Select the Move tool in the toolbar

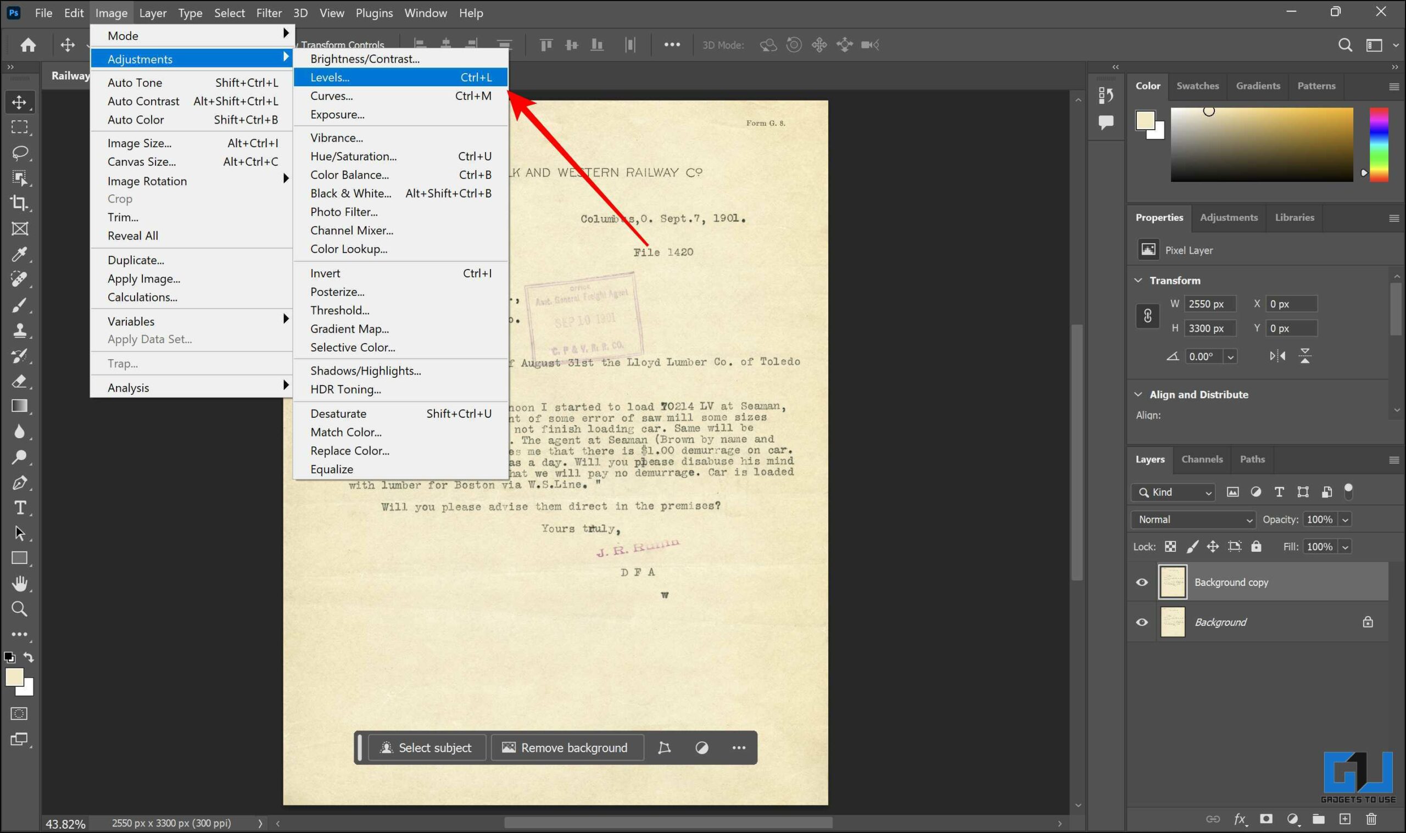click(x=20, y=102)
